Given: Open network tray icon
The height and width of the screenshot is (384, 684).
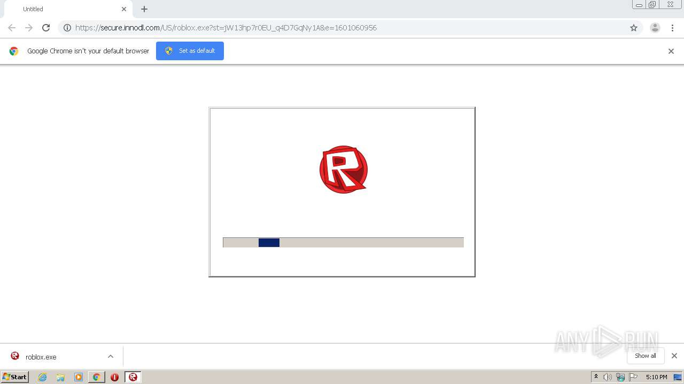Looking at the screenshot, I should click(x=620, y=377).
